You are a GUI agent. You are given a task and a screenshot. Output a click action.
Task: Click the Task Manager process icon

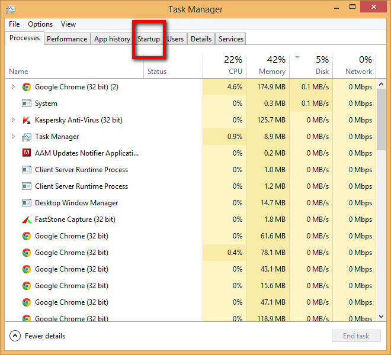pyautogui.click(x=27, y=137)
